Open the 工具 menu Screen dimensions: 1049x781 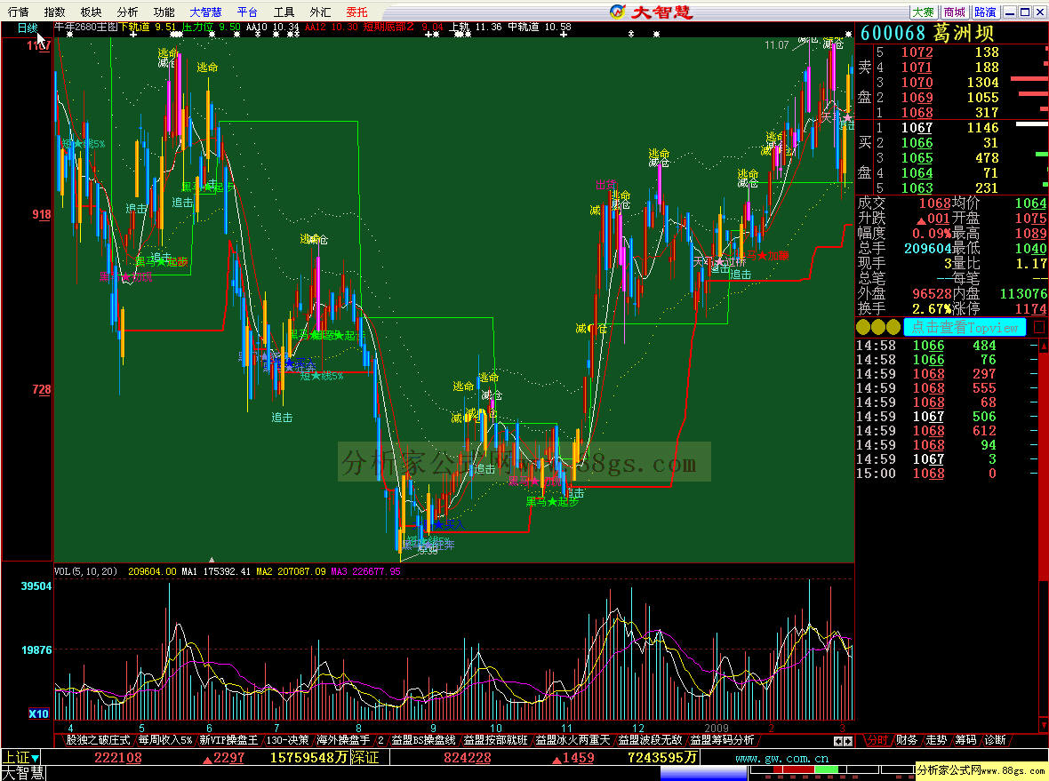(284, 12)
